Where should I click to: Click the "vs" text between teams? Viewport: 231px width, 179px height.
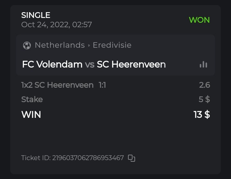tap(90, 65)
